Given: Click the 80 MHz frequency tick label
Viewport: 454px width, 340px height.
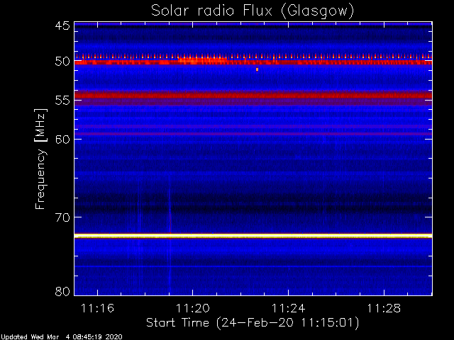Looking at the screenshot, I should [x=62, y=291].
